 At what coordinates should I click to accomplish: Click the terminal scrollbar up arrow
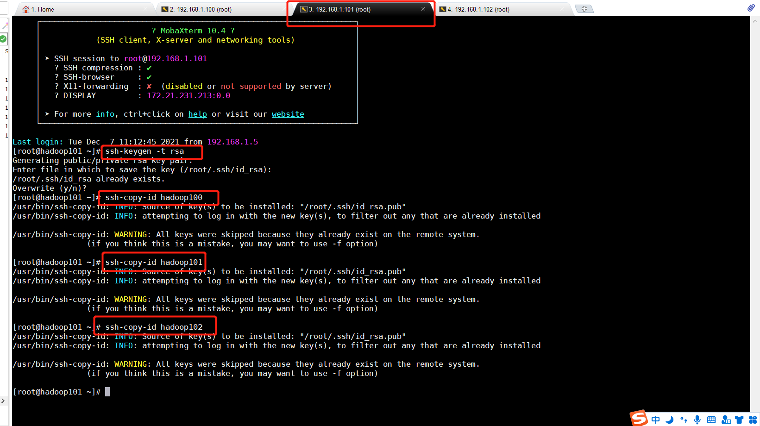click(755, 21)
